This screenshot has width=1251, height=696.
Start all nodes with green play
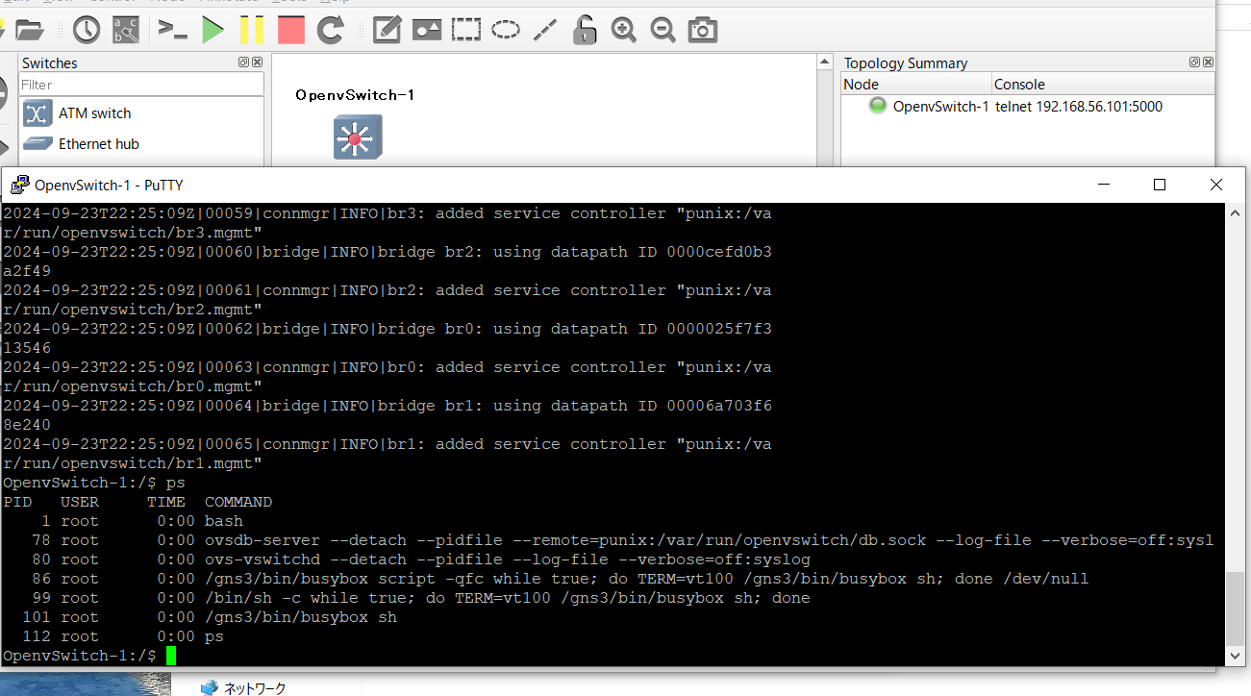213,31
